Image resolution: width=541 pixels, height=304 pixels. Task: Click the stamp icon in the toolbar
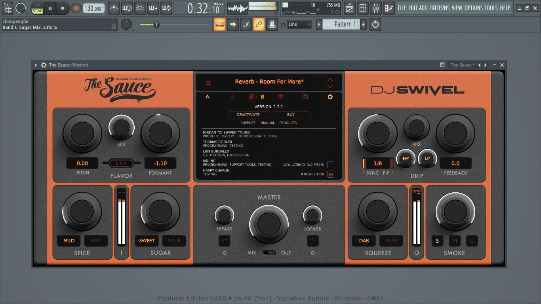272,25
